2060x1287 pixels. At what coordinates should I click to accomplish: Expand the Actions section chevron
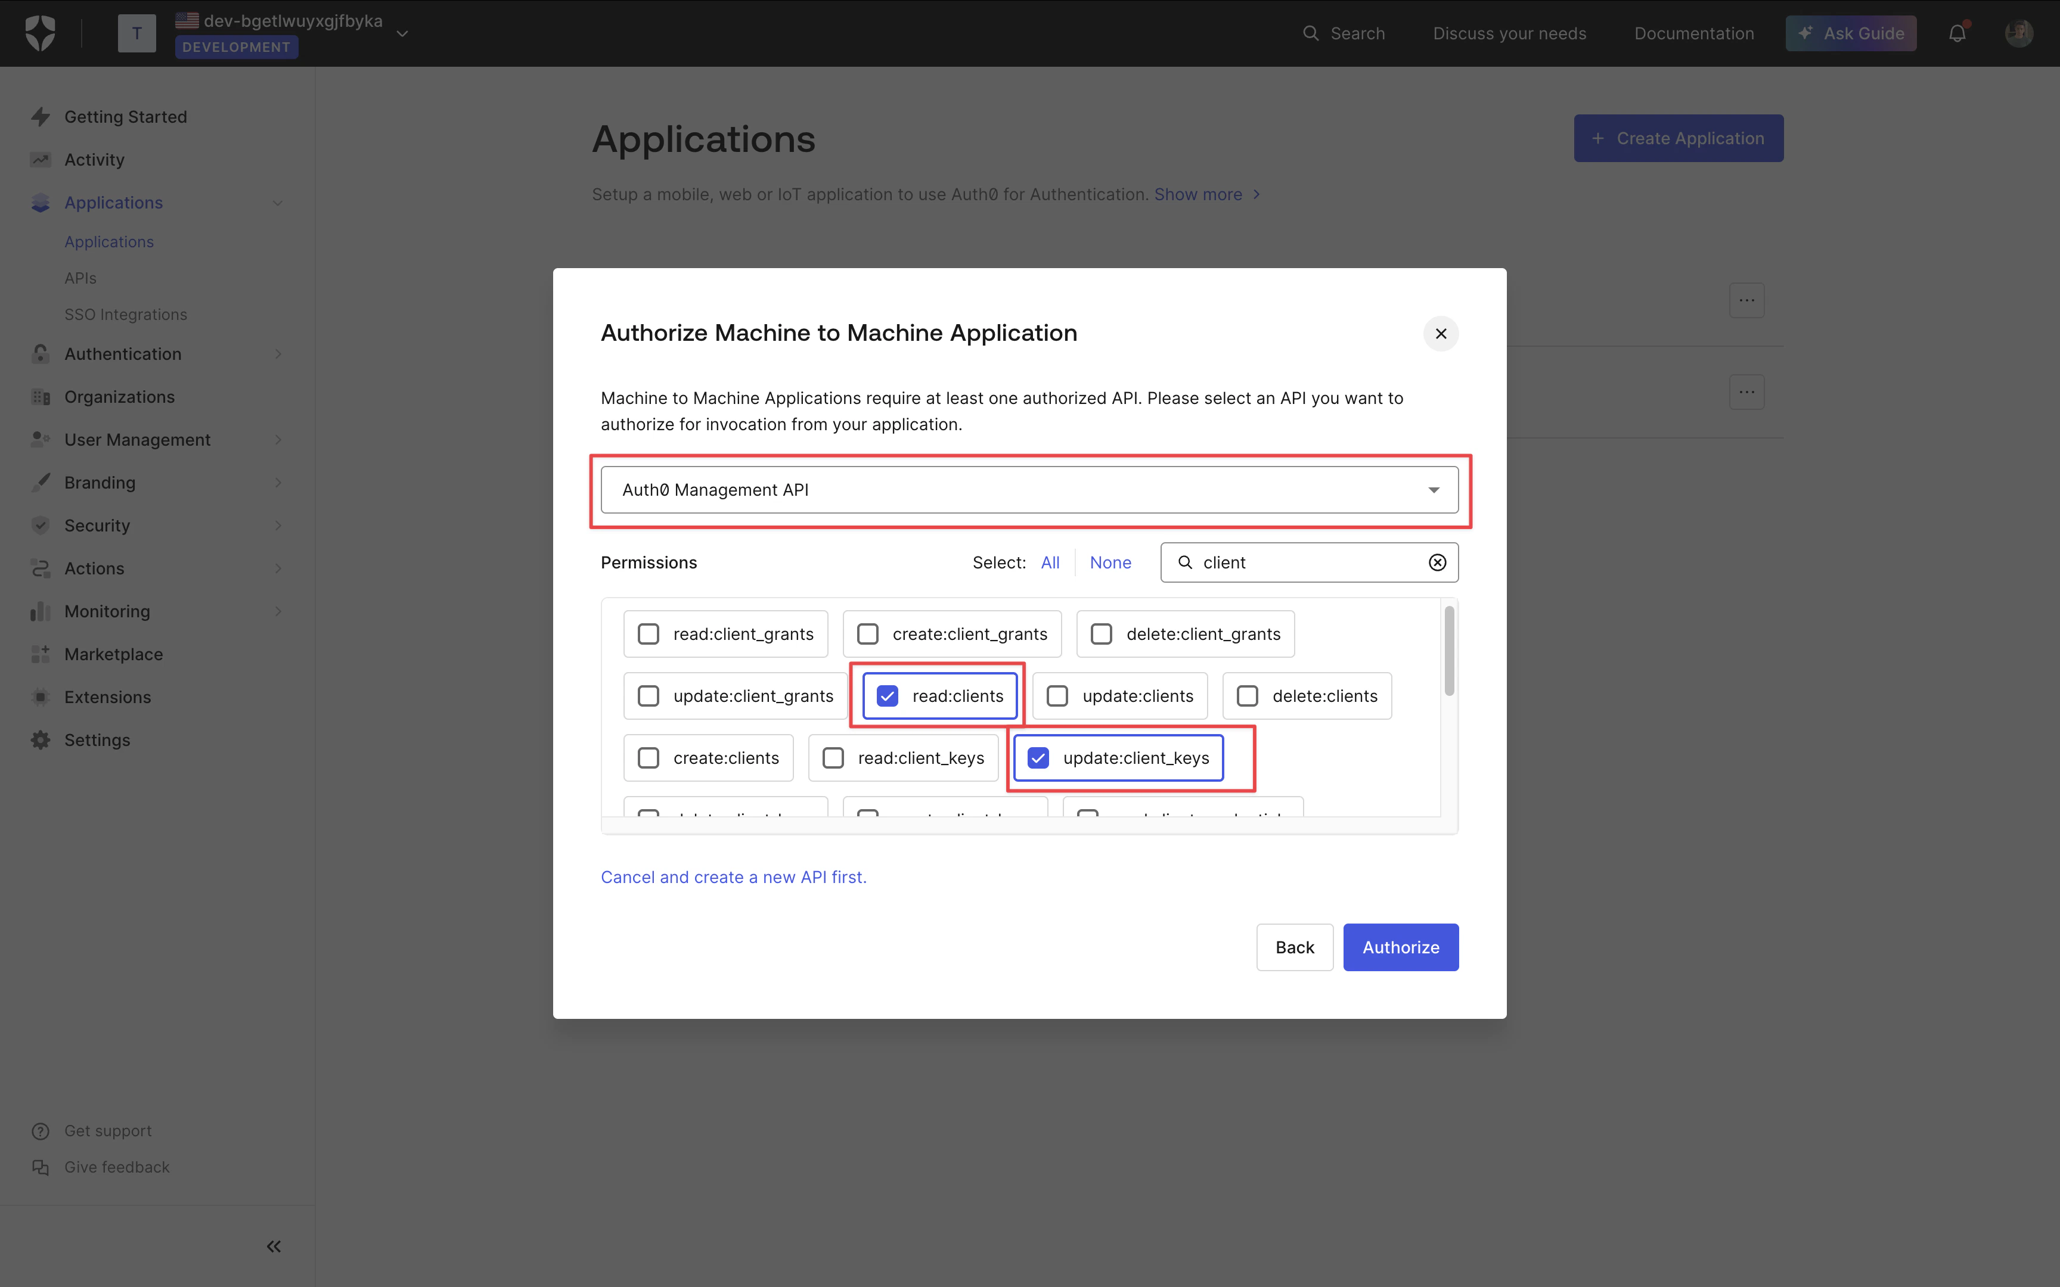278,568
